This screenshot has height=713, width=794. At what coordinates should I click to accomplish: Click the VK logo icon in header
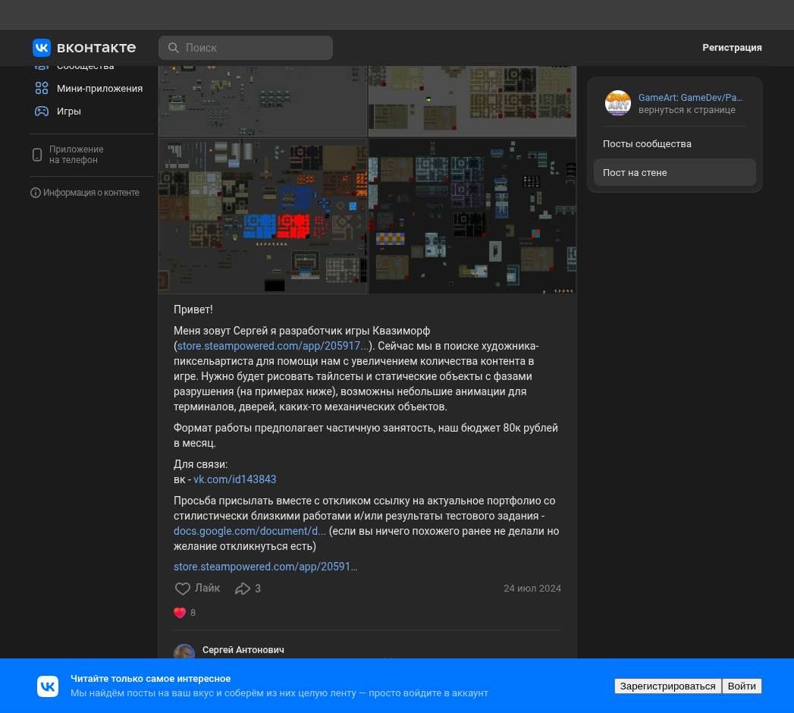tap(42, 48)
